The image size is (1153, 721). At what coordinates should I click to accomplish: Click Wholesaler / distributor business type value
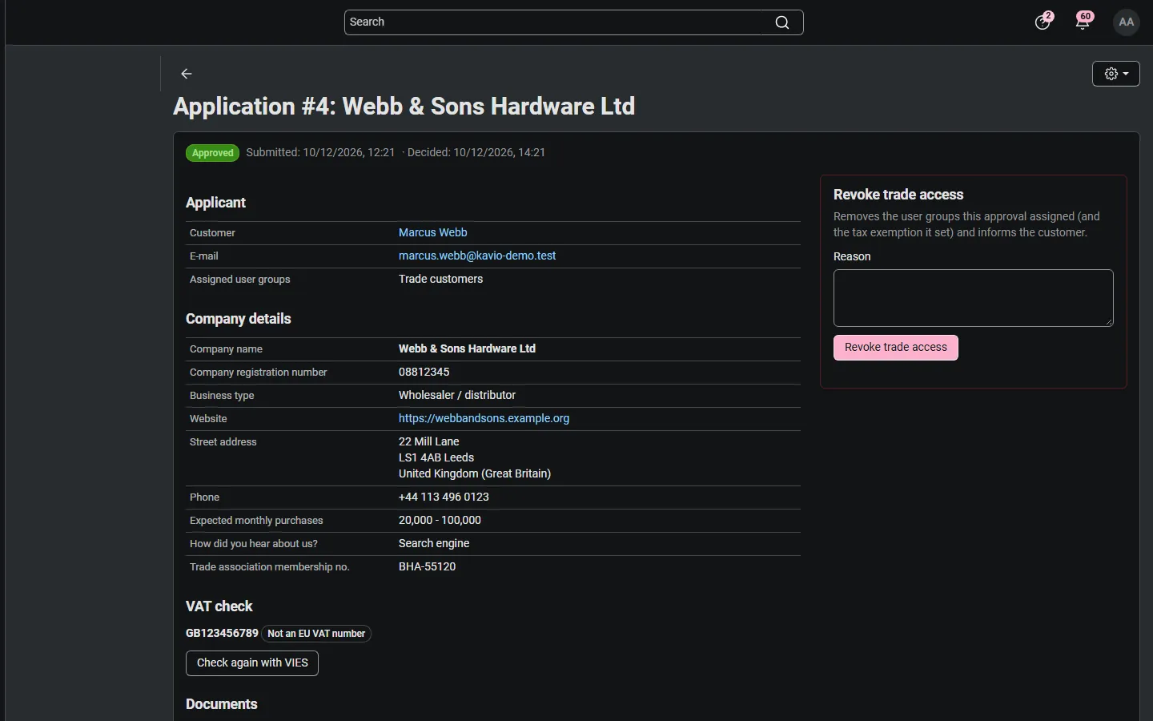[x=457, y=395]
